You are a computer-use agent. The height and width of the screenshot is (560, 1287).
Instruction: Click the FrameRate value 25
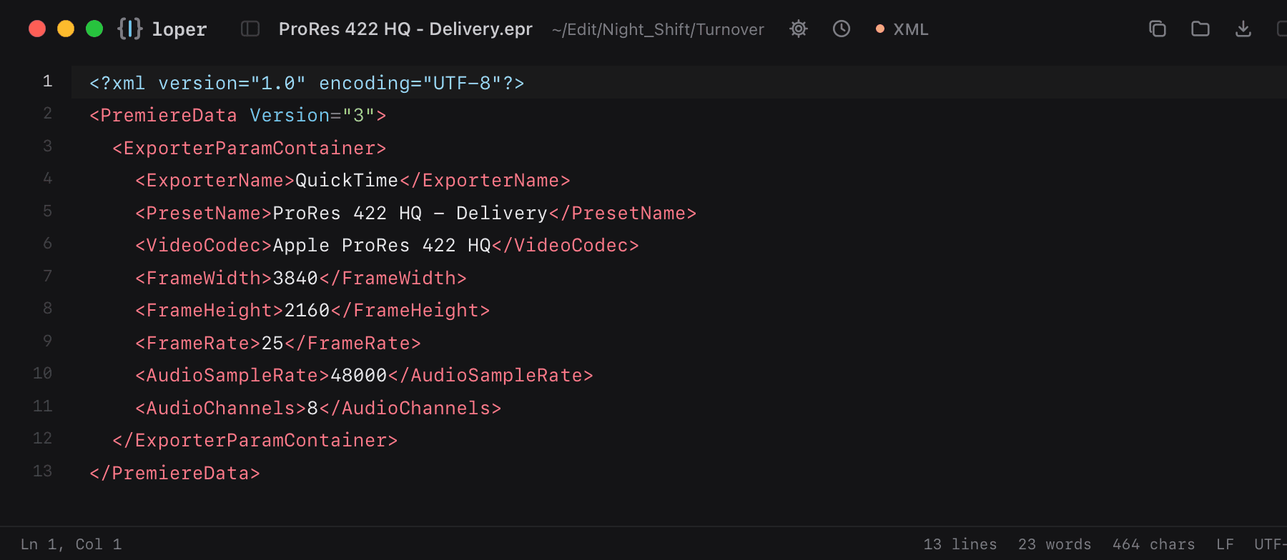coord(272,343)
